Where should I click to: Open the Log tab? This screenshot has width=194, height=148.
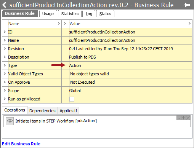tap(89, 14)
